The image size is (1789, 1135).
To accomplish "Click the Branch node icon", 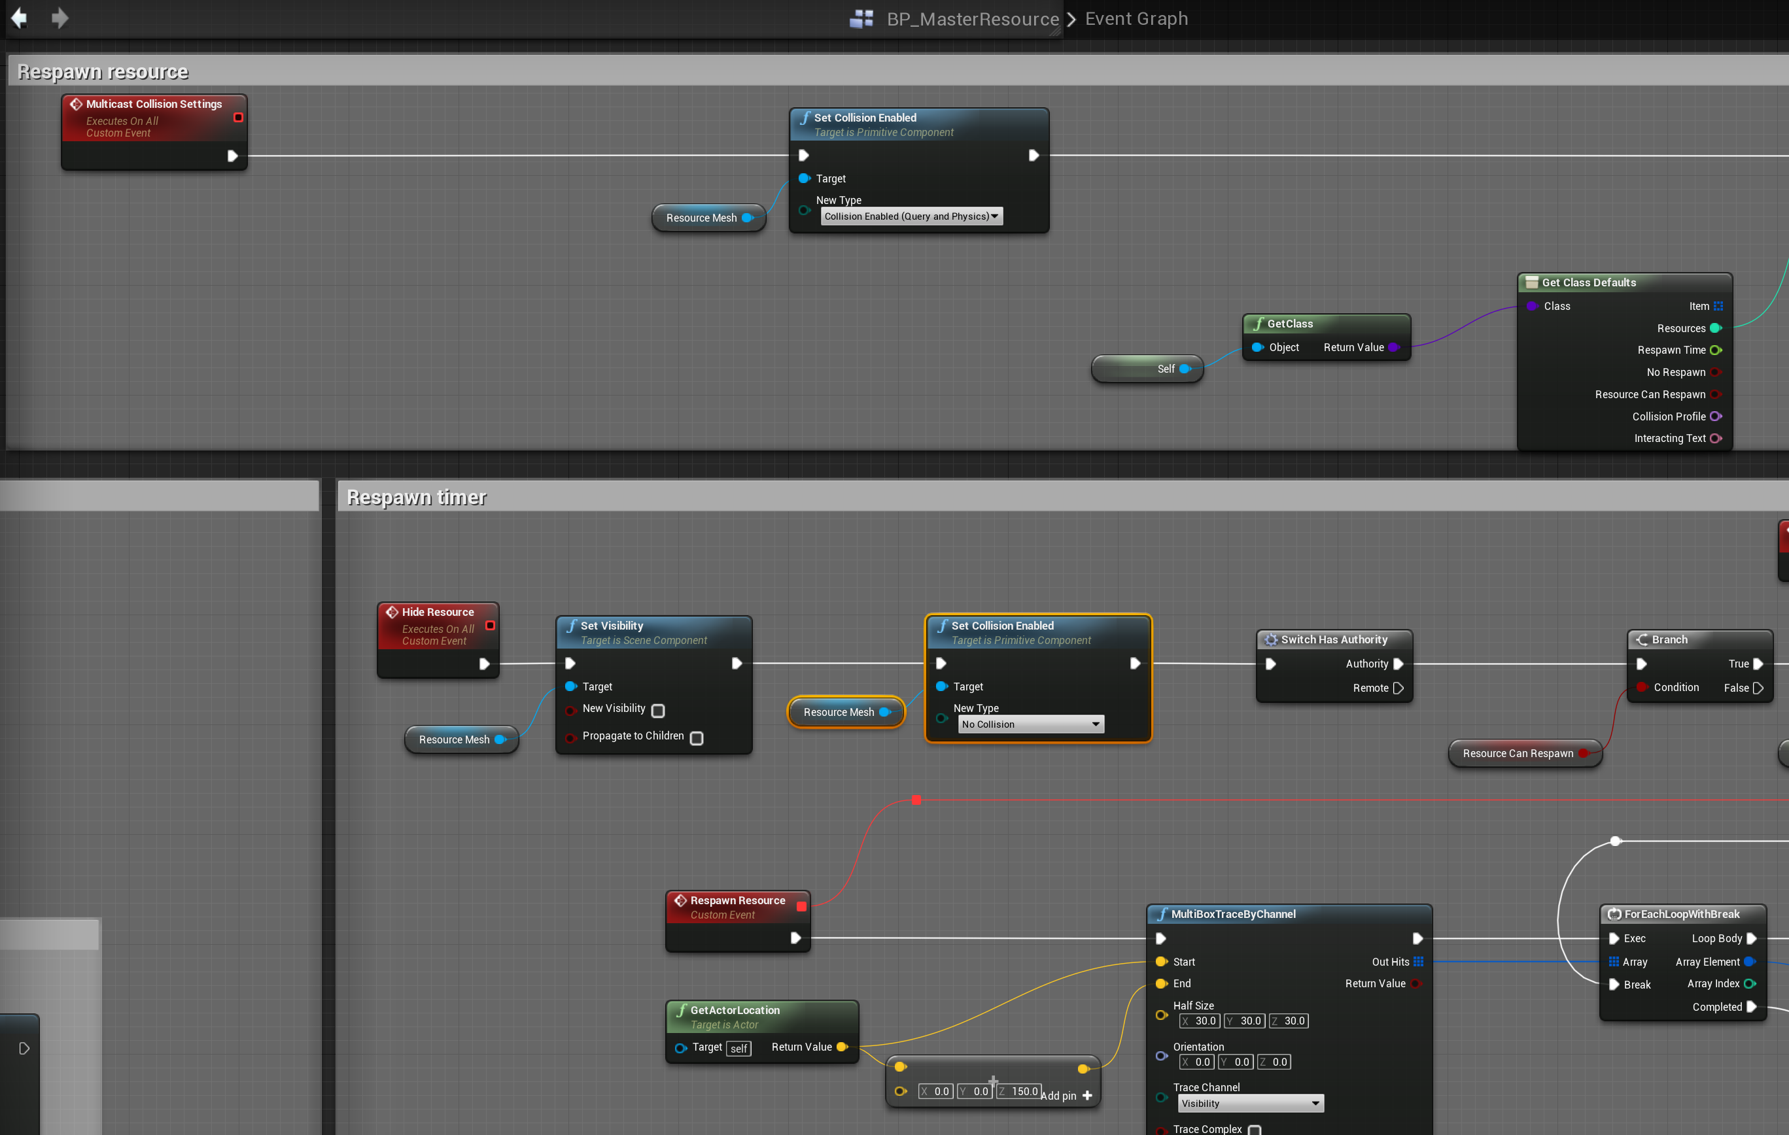I will pyautogui.click(x=1642, y=639).
